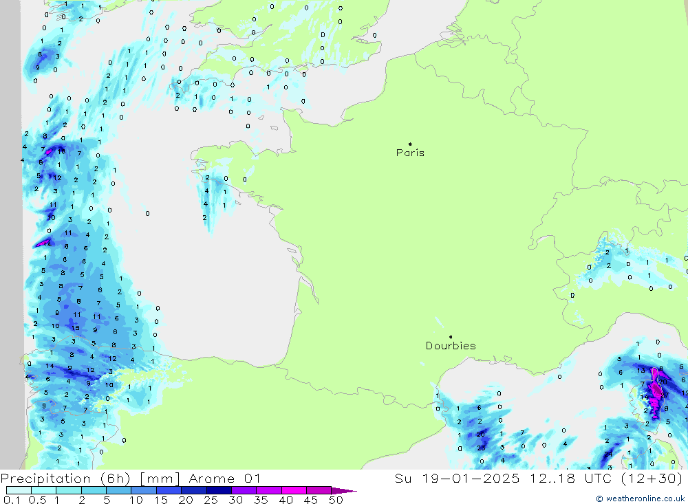Pick the legend swatch between 2 and 5

[94, 490]
